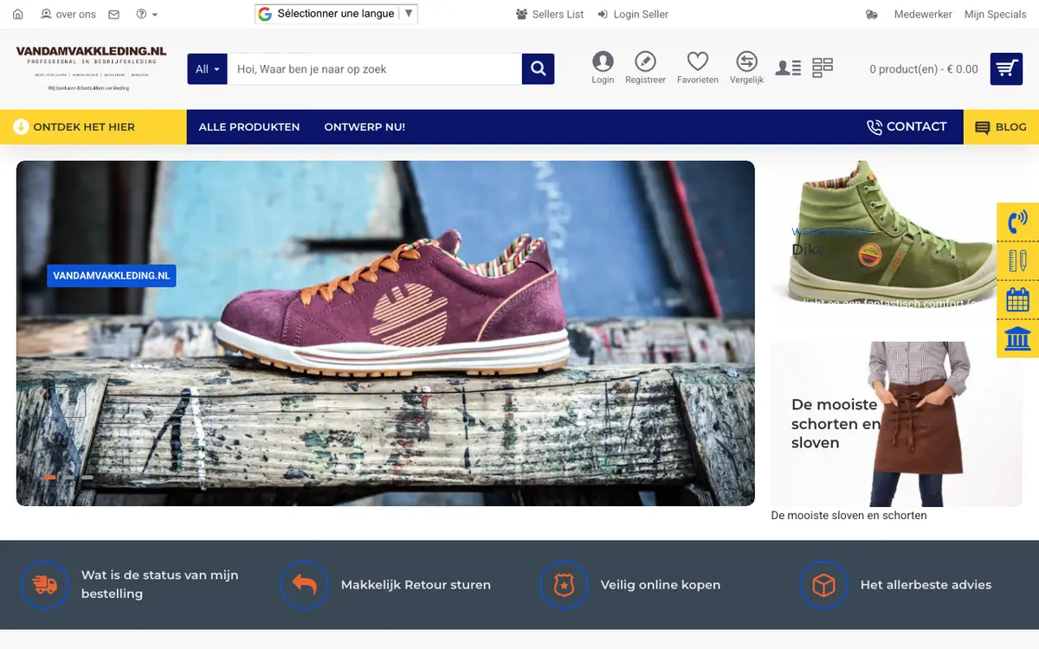Open the 'over ons' page
Viewport: 1039px width, 649px height.
point(68,15)
